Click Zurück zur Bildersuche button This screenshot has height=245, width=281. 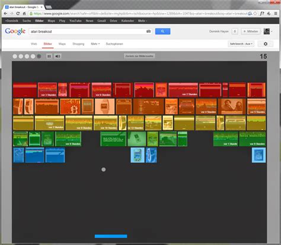(139, 56)
